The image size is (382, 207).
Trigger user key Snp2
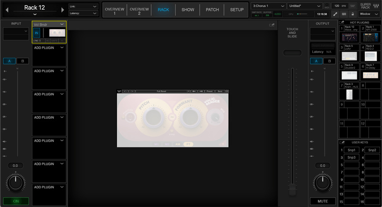(x=372, y=150)
